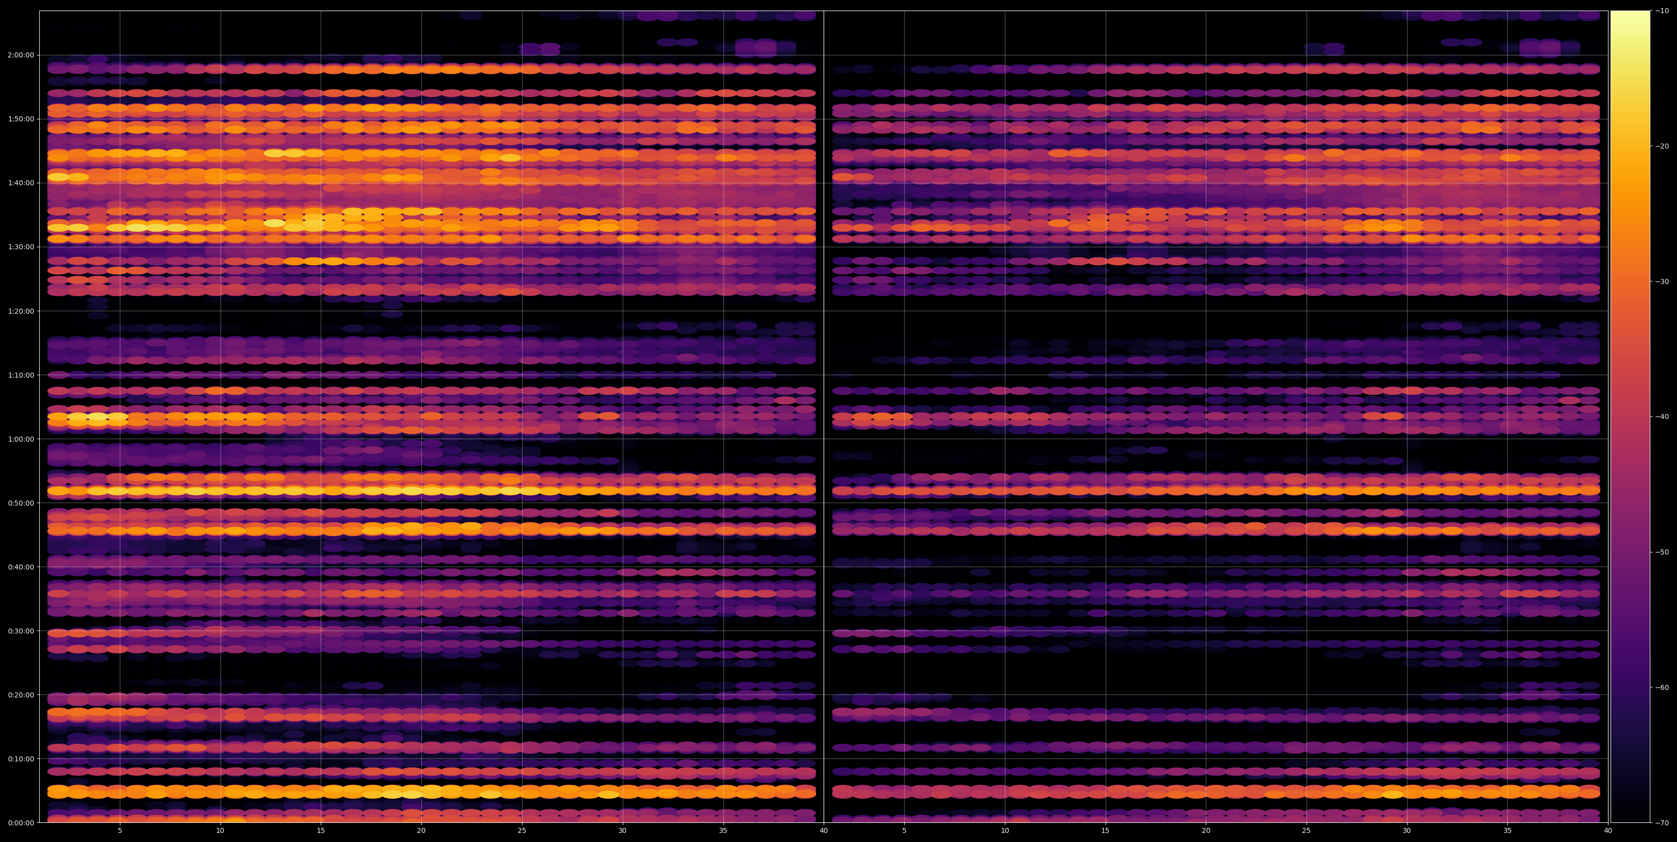This screenshot has width=1677, height=842.
Task: Select the −40 colorbar tick label
Action: coord(1662,417)
